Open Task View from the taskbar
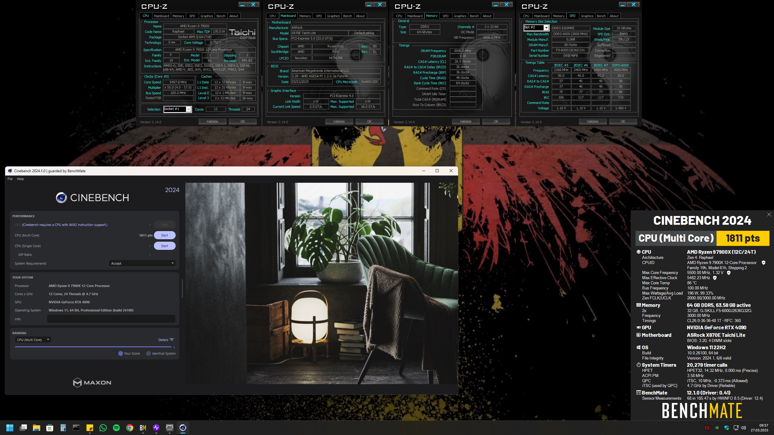This screenshot has width=774, height=435. click(23, 428)
